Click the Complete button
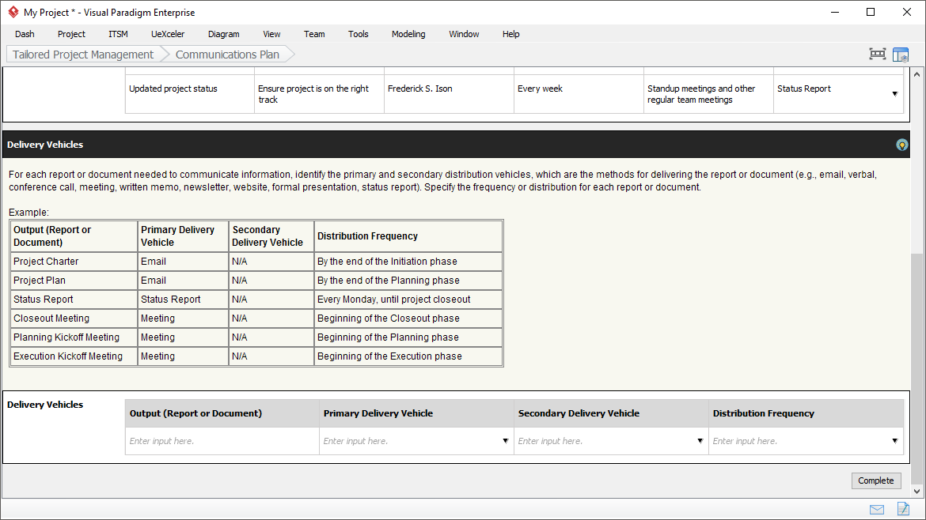Viewport: 926px width, 520px height. pyautogui.click(x=876, y=480)
